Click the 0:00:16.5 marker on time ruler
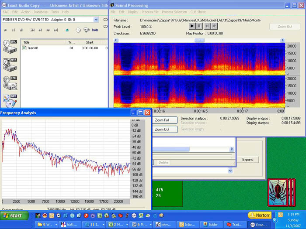The height and width of the screenshot is (229, 306). click(x=201, y=111)
